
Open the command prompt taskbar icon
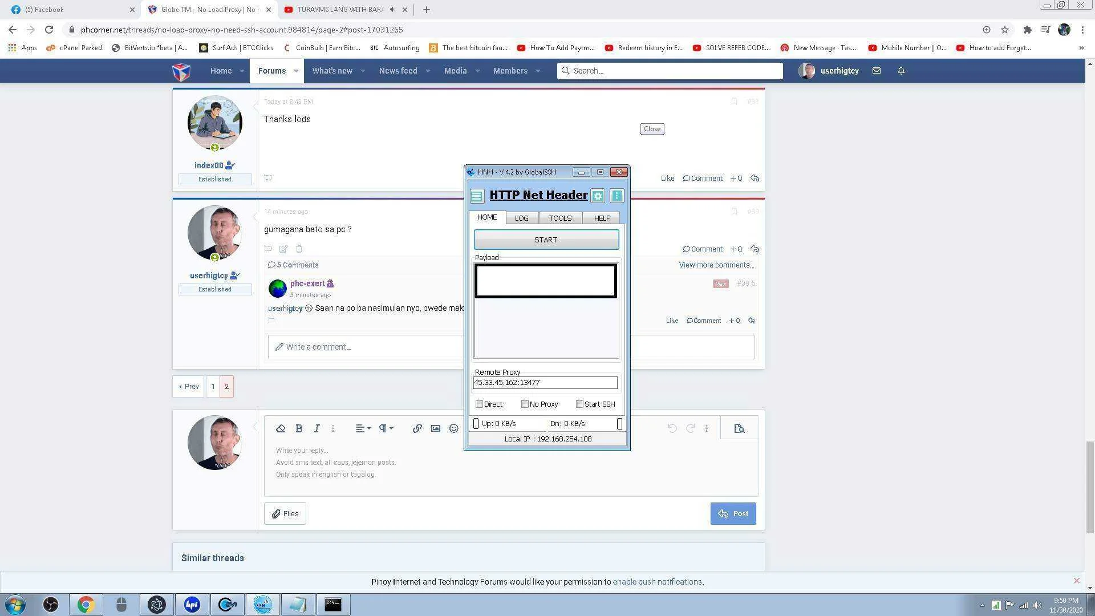click(x=333, y=605)
